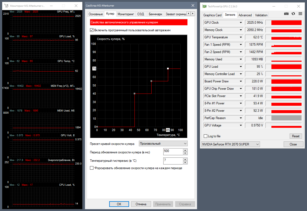Open the NVIDIA GeForce RTX 2070 SUPER selector
This screenshot has height=211, width=307.
(x=231, y=144)
